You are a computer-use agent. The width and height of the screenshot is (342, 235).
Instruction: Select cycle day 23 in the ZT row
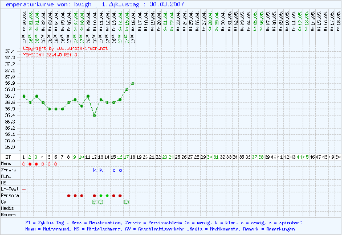[x=165, y=156]
